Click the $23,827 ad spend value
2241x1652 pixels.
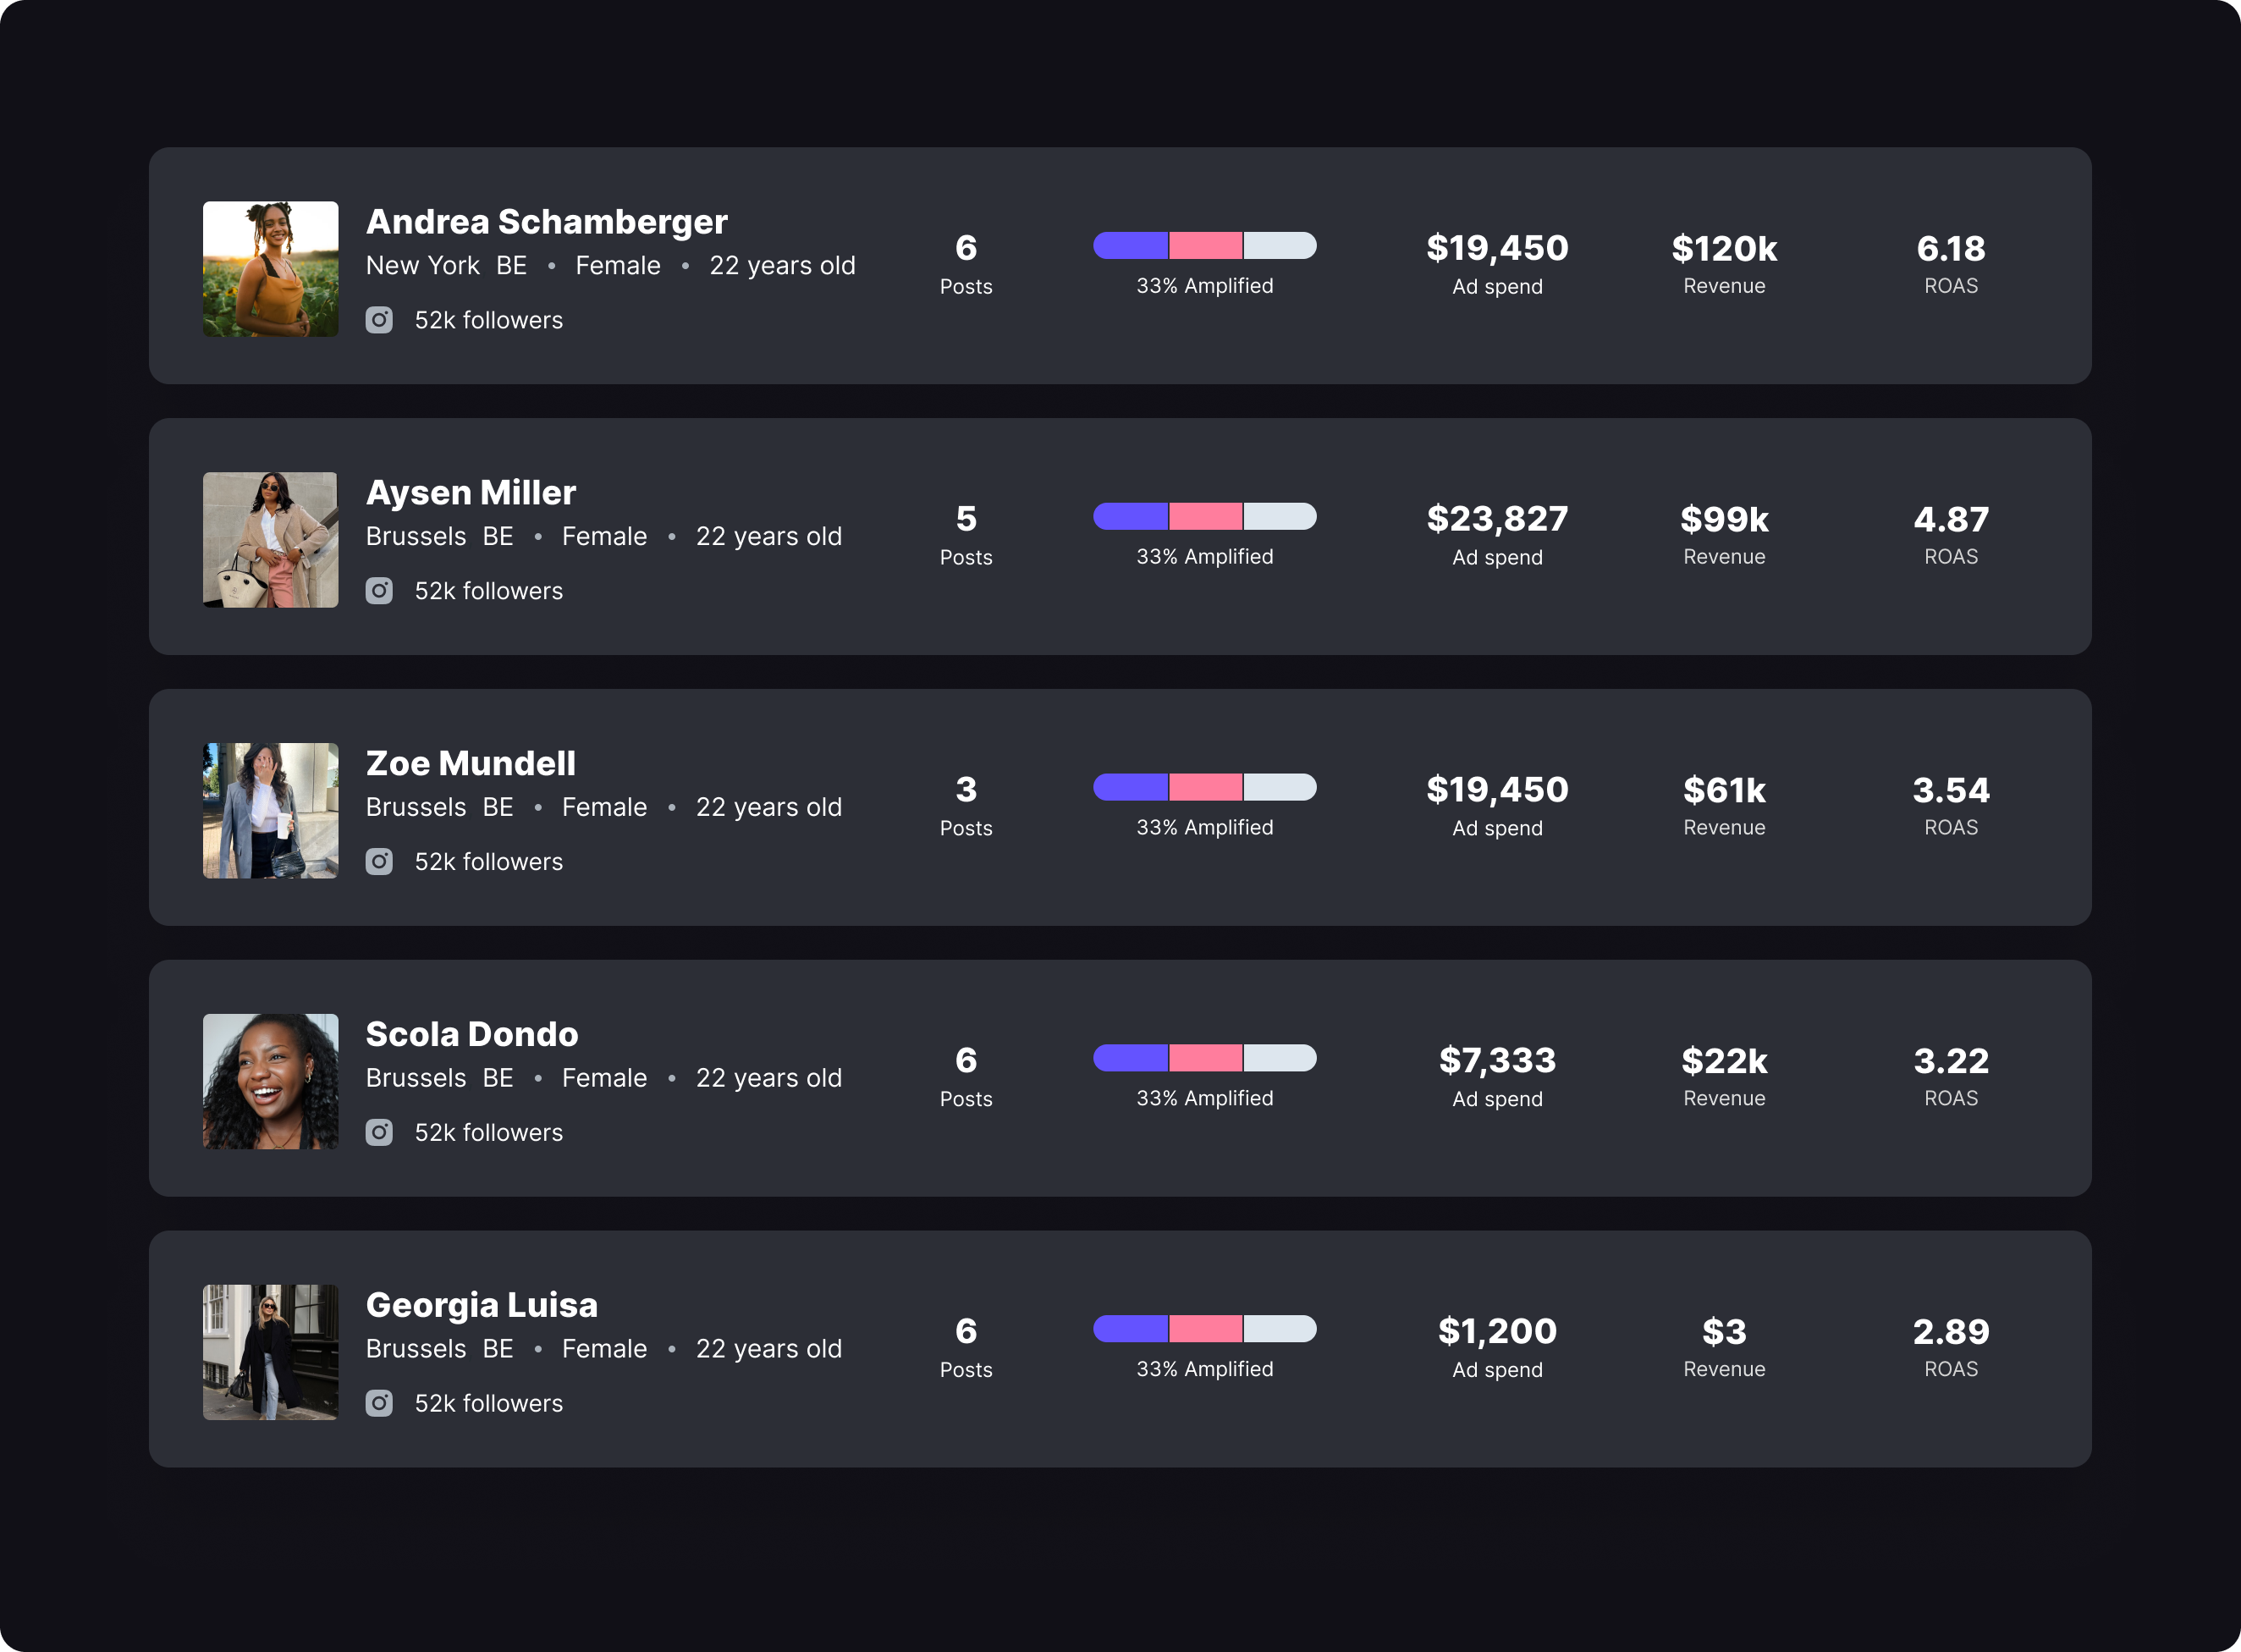1498,519
